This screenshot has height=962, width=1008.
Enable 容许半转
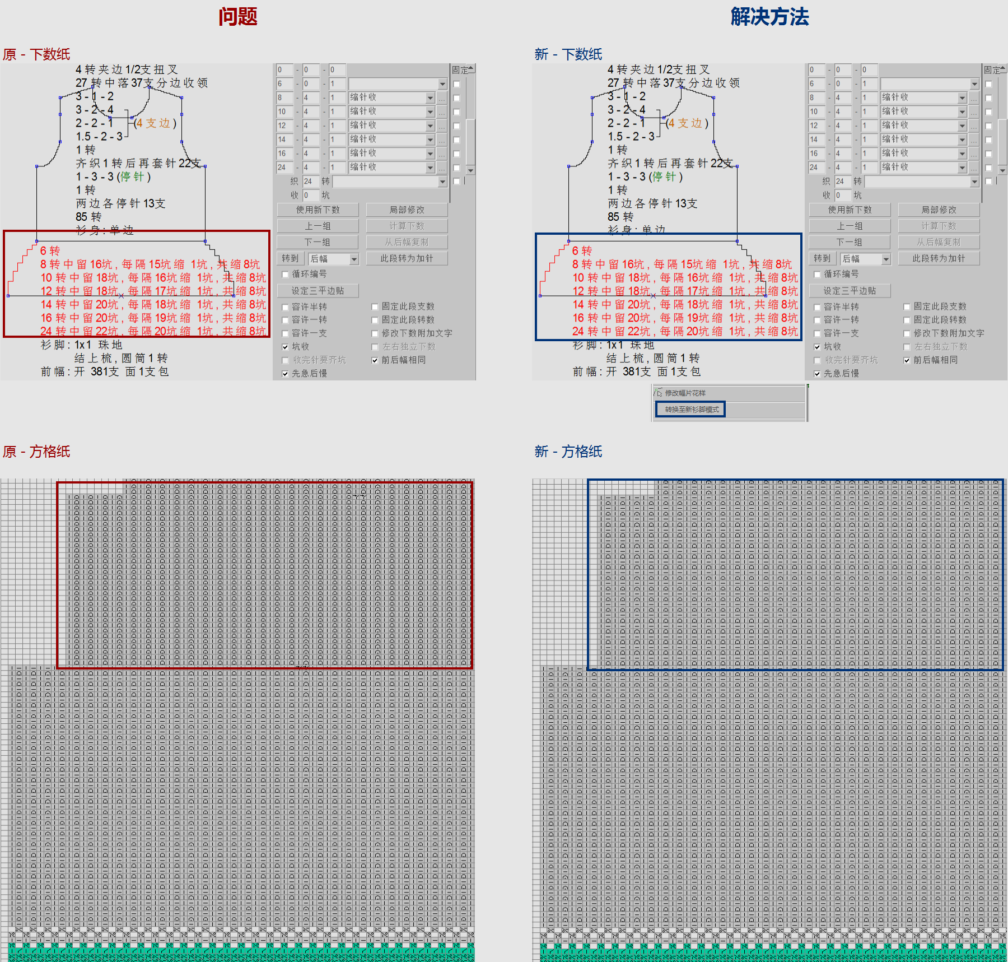[285, 307]
